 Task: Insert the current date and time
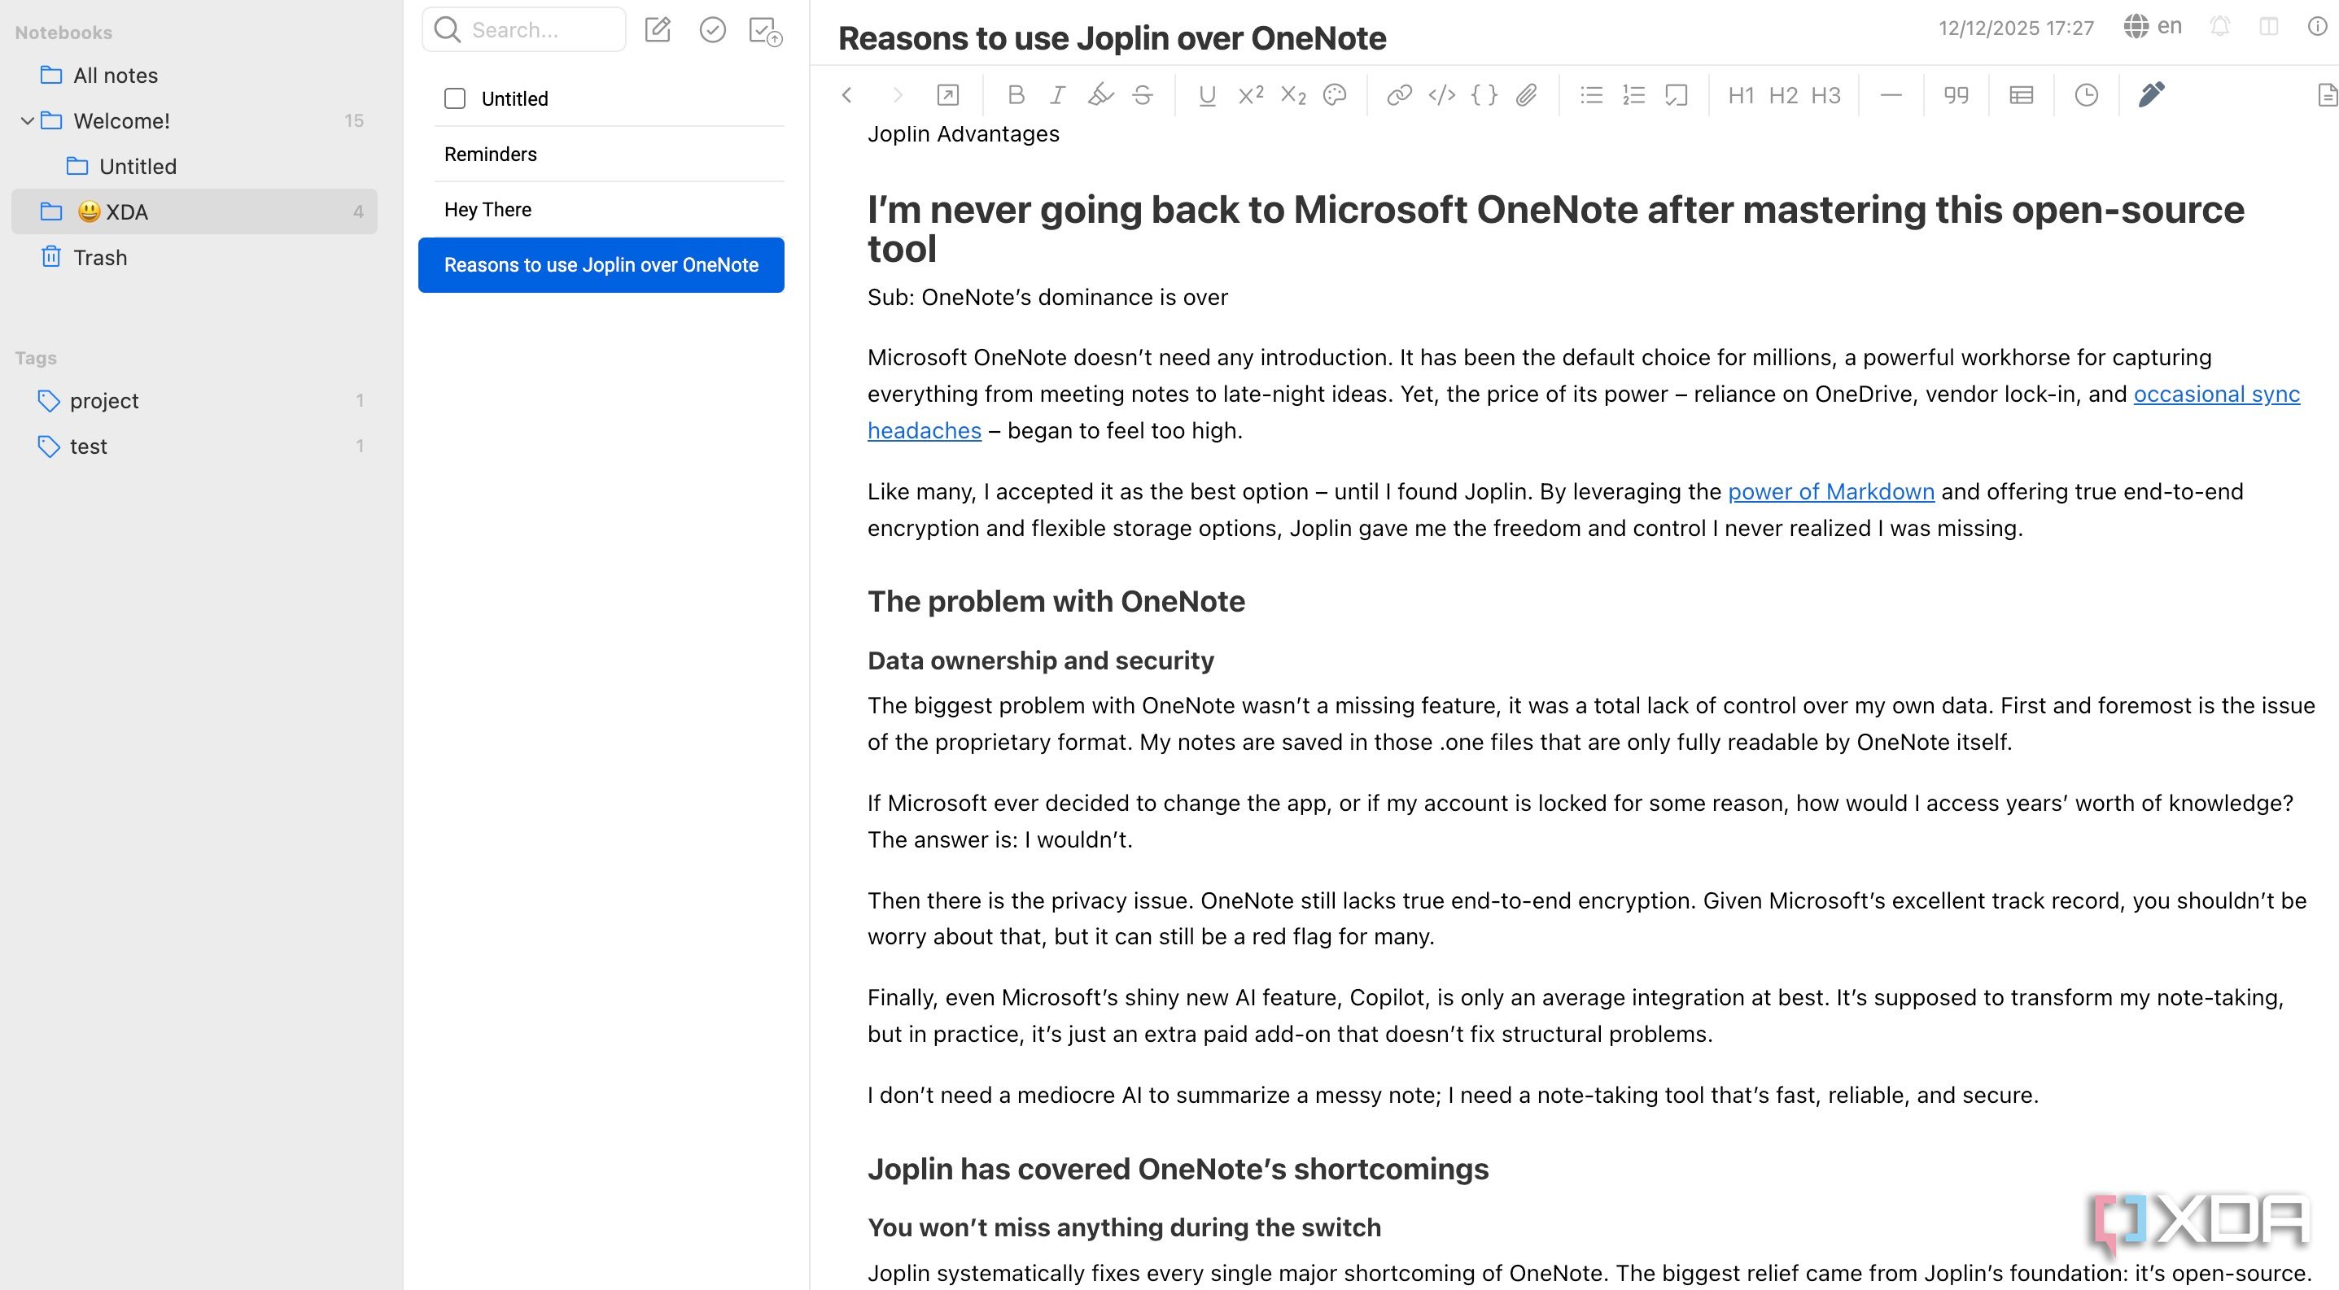[2087, 95]
